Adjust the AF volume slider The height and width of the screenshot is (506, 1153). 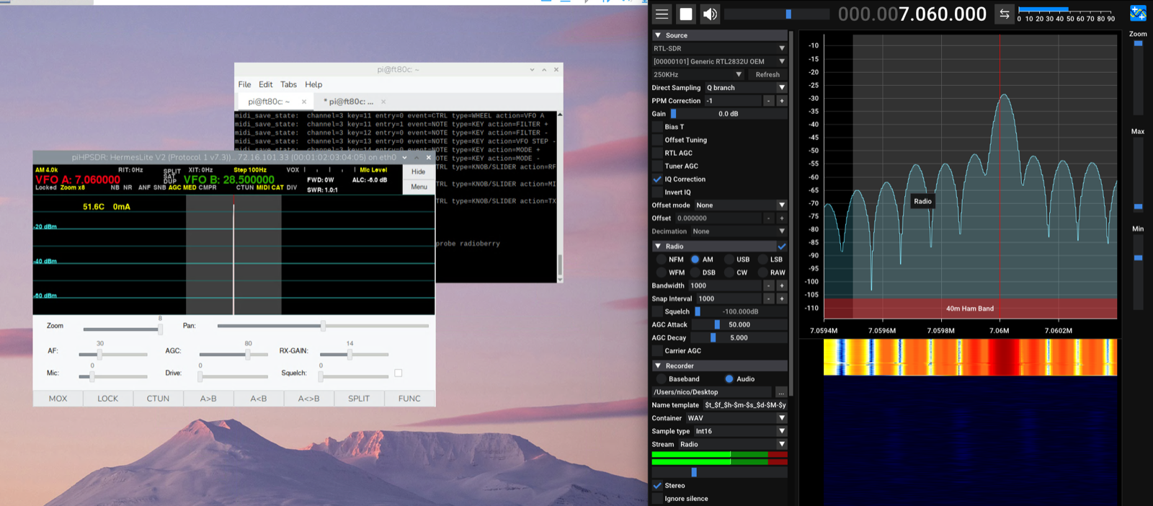click(99, 355)
